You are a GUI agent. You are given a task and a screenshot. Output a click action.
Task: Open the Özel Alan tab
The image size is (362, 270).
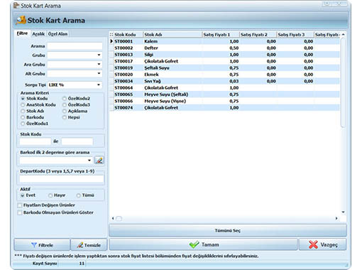[58, 34]
